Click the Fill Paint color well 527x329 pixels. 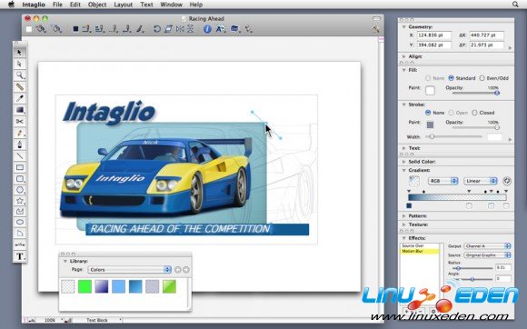click(x=430, y=90)
